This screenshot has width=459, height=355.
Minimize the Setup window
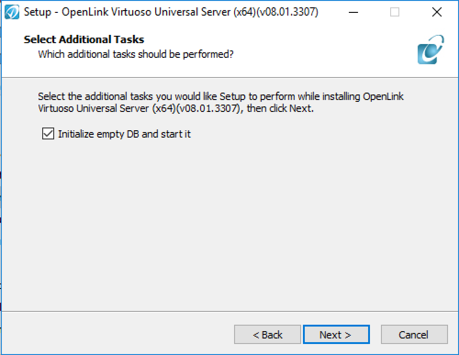[353, 12]
